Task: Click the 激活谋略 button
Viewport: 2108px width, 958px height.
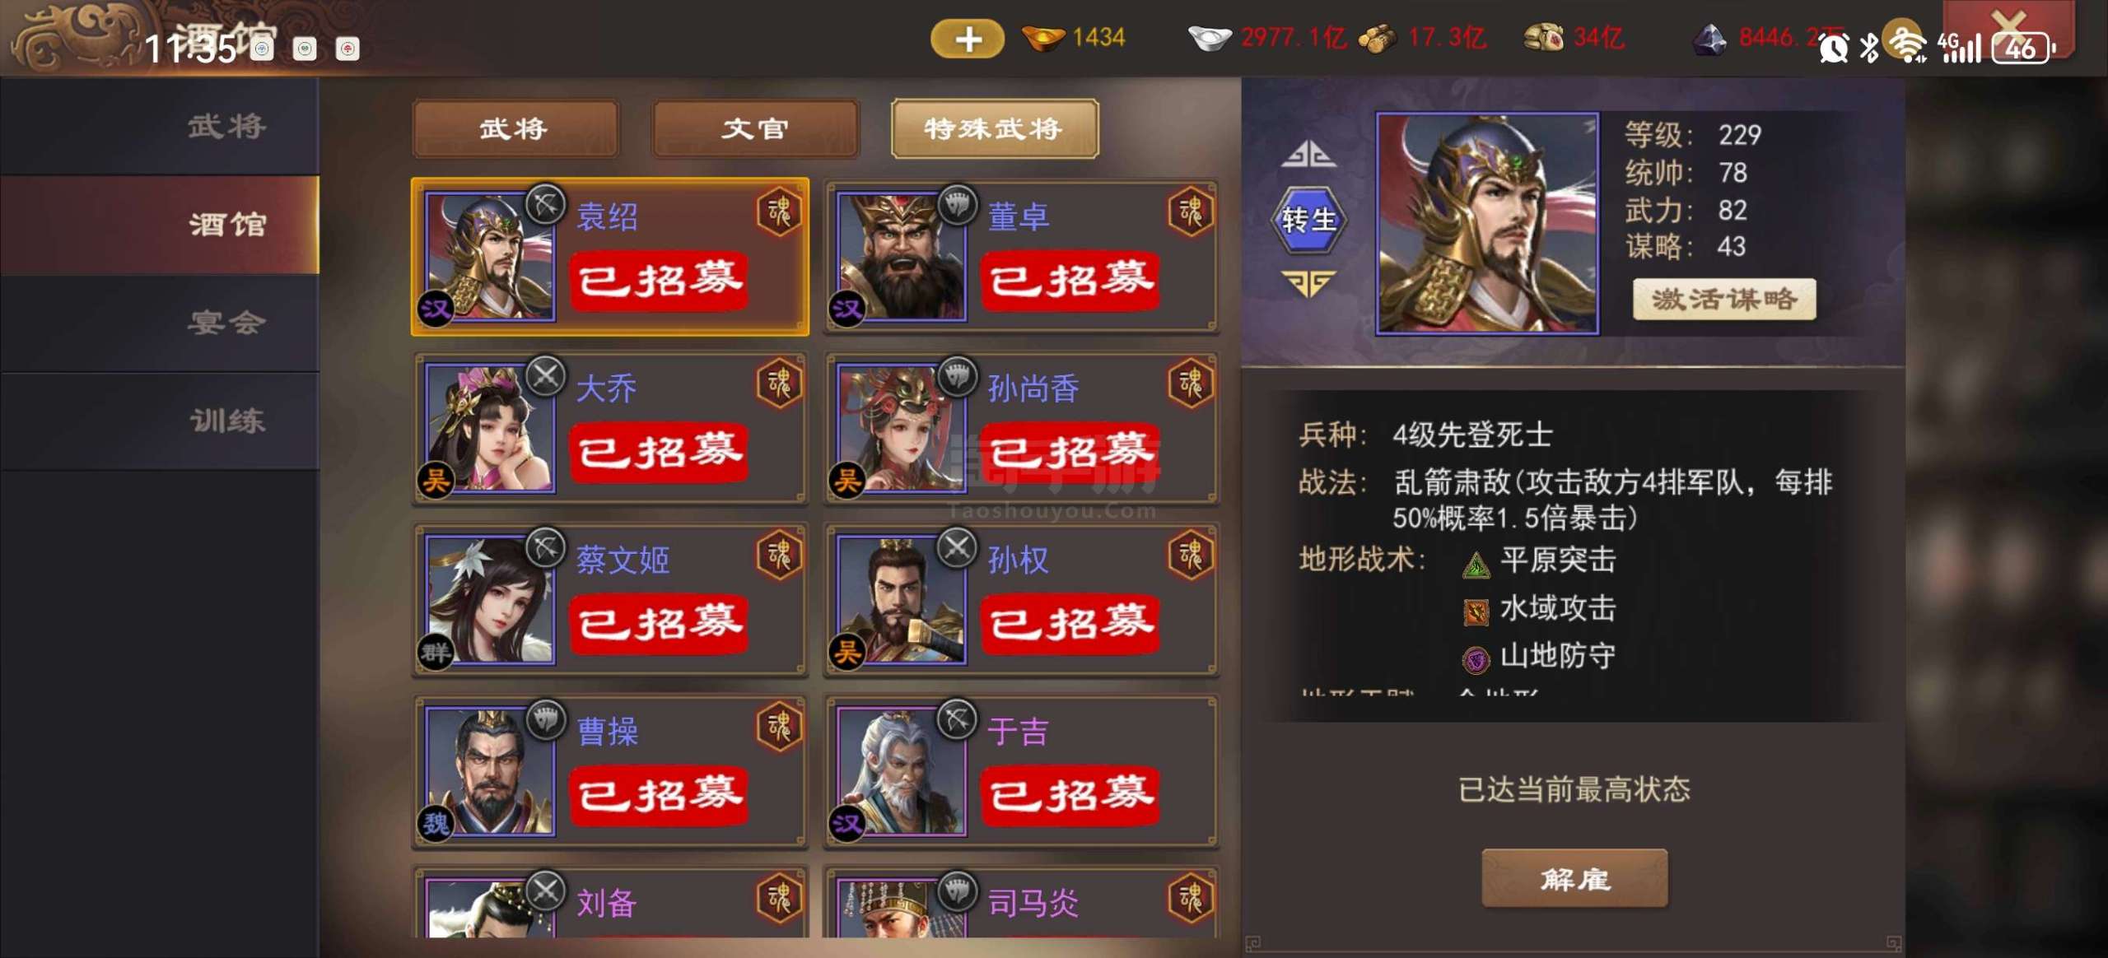Action: (x=1724, y=299)
